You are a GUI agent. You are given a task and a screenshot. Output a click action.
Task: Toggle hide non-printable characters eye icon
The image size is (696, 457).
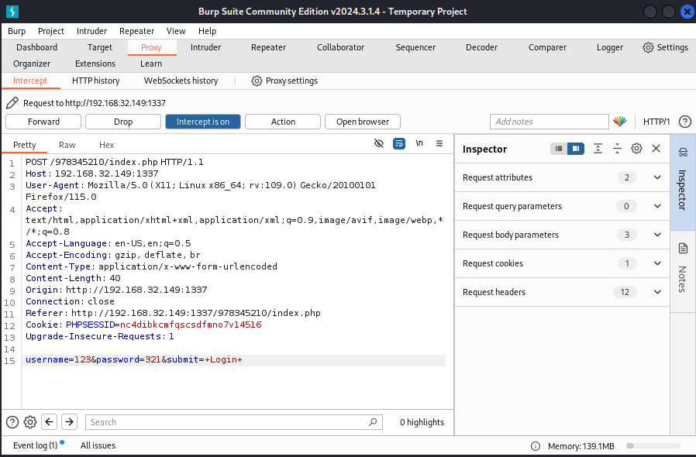coord(379,143)
